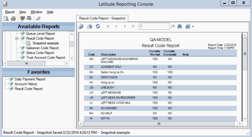This screenshot has width=252, height=137.
Task: Click the delete snapshot icon with red X
Action: click(x=29, y=18)
